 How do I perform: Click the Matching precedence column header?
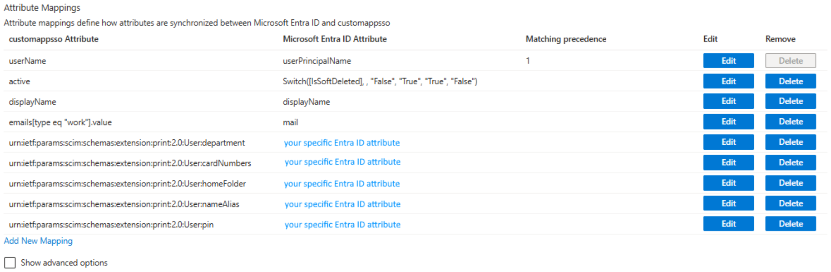click(566, 39)
